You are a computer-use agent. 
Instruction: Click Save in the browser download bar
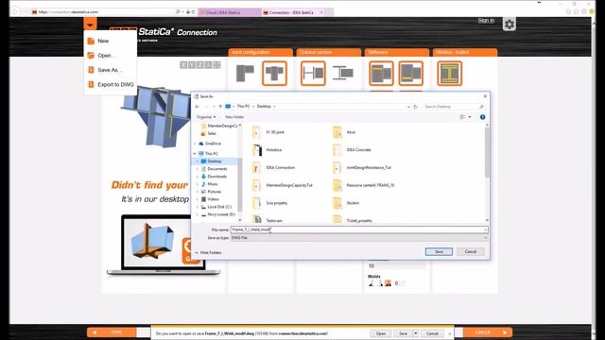(403, 333)
